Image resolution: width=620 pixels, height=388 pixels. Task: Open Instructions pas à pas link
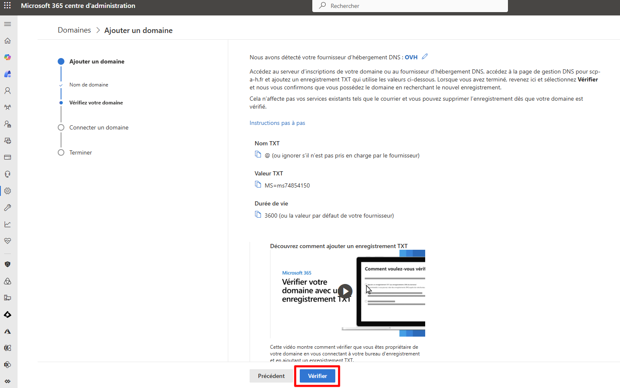(x=277, y=123)
